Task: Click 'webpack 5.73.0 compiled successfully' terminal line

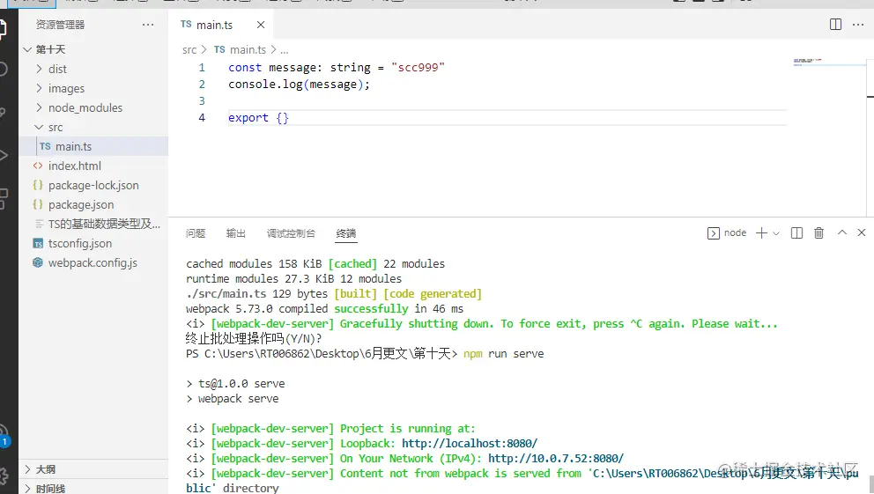Action: pyautogui.click(x=324, y=308)
